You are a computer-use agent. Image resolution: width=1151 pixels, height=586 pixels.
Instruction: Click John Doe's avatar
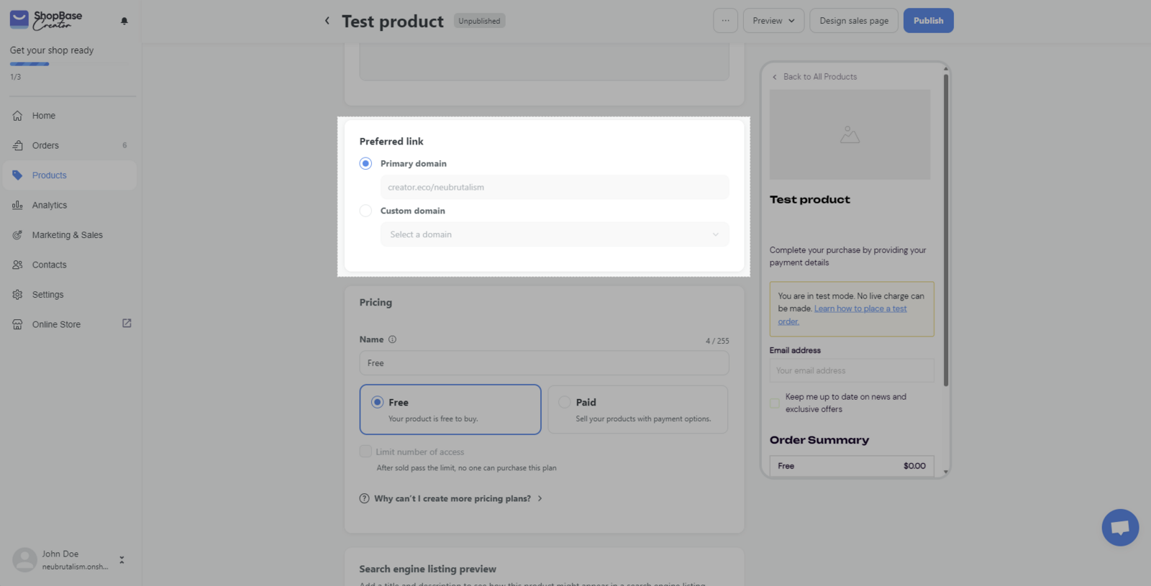click(24, 559)
